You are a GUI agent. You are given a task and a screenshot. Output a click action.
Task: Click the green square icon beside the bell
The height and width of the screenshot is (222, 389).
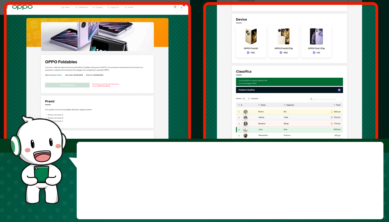(x=175, y=7)
